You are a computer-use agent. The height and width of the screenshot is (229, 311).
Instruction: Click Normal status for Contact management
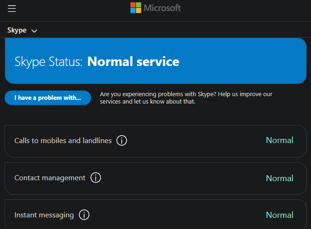tap(279, 178)
